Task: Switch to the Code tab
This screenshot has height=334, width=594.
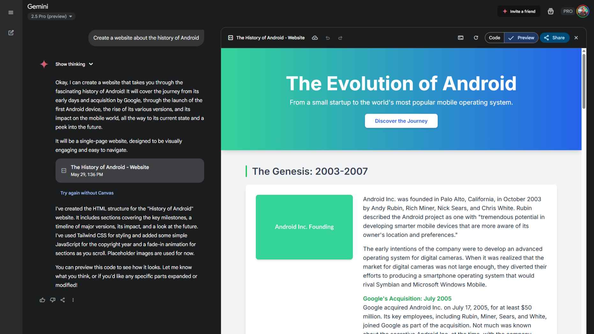Action: click(494, 38)
